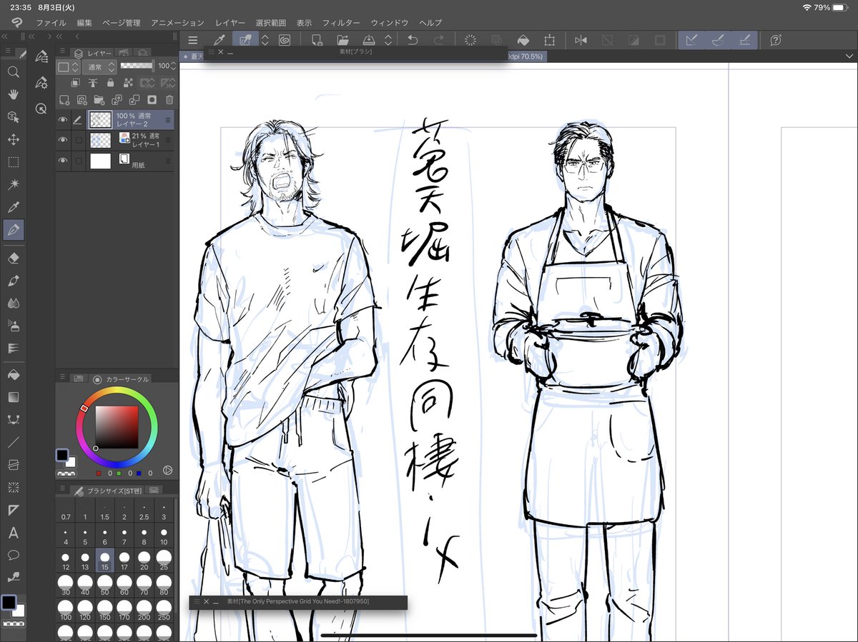Select the Ruler triangle tool
Screen dimensions: 858x642
click(13, 510)
